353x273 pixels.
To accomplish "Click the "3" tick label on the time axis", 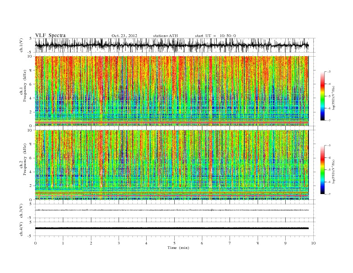I will (119, 243).
